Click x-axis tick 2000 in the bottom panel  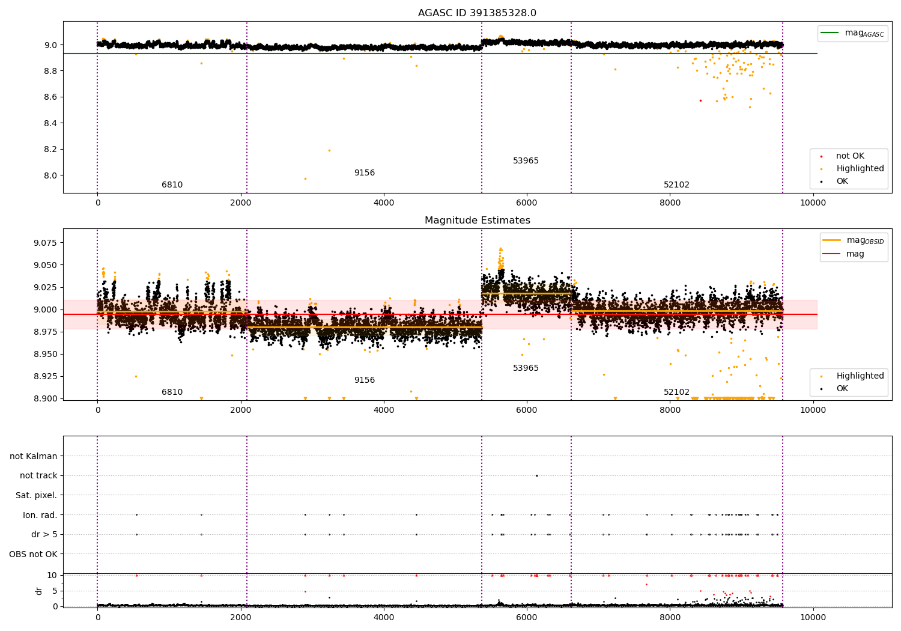click(x=241, y=618)
